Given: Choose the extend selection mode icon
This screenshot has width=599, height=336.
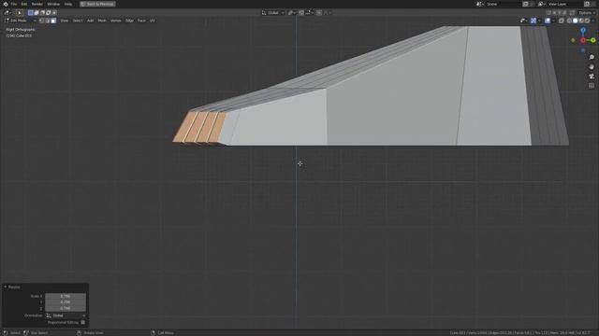Looking at the screenshot, I should (37, 12).
